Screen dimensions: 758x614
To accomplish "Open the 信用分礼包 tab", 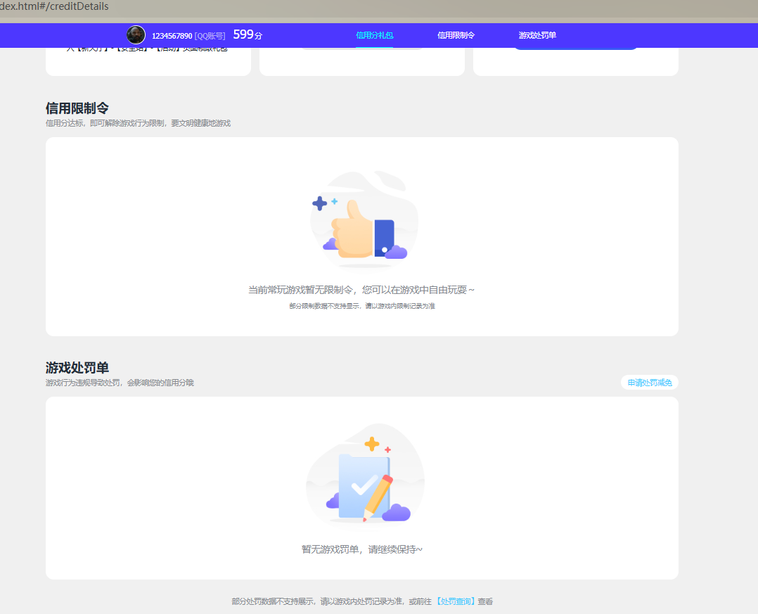I will 375,35.
